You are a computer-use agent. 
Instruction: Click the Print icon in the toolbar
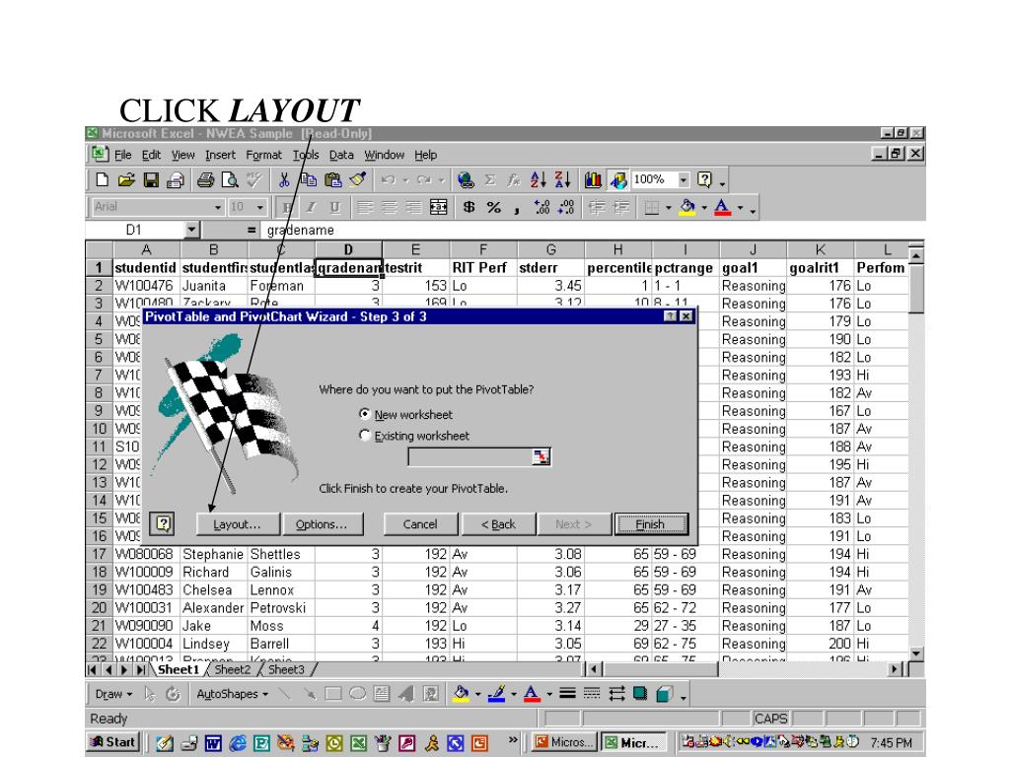[x=205, y=179]
